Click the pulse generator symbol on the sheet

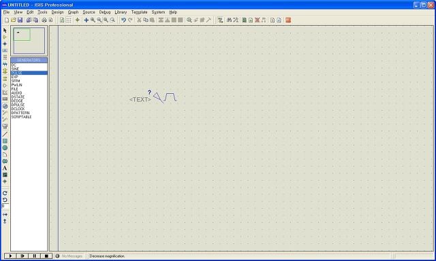click(x=165, y=98)
